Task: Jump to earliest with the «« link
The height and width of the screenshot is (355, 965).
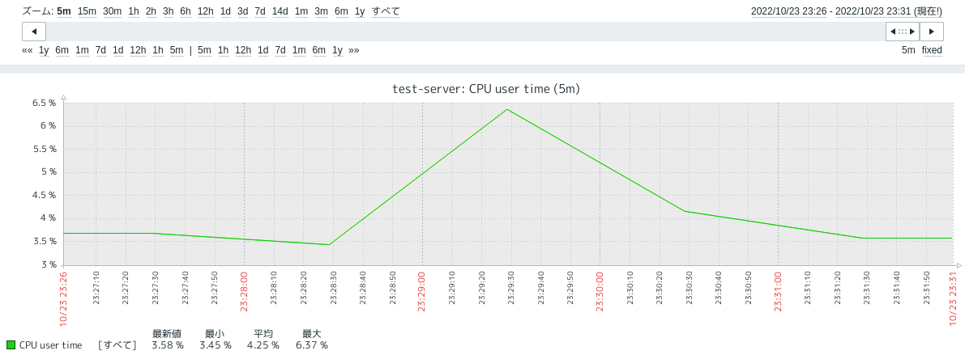Action: (x=28, y=50)
